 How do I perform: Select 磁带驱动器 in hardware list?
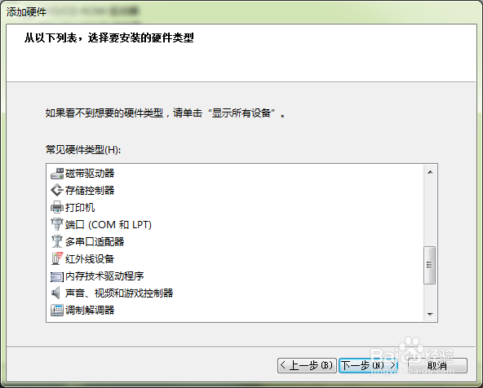(x=90, y=174)
